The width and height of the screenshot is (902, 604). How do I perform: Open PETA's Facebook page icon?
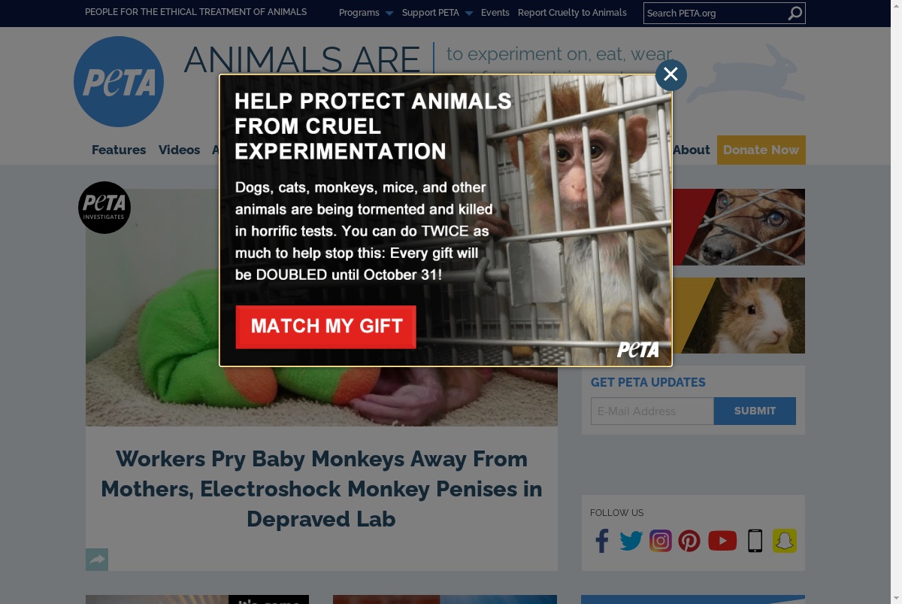click(x=602, y=541)
